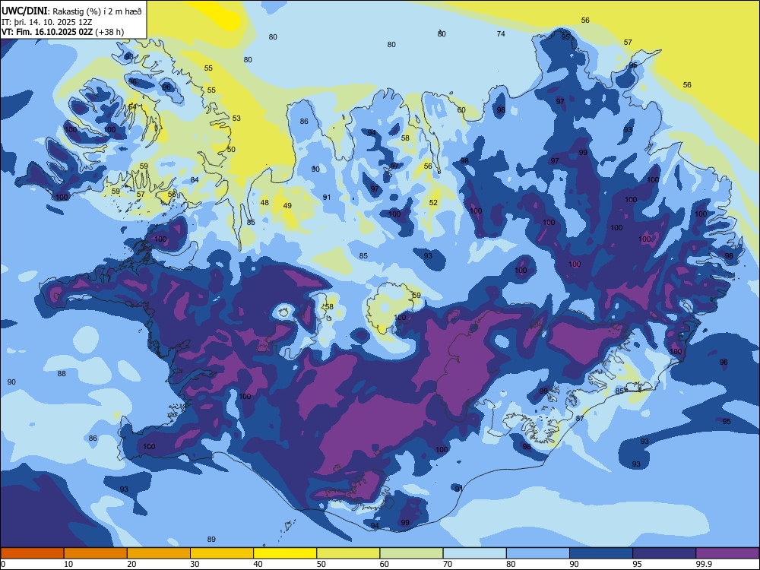Select the humidity value '84' on the map
760x570 pixels.
[x=195, y=180]
